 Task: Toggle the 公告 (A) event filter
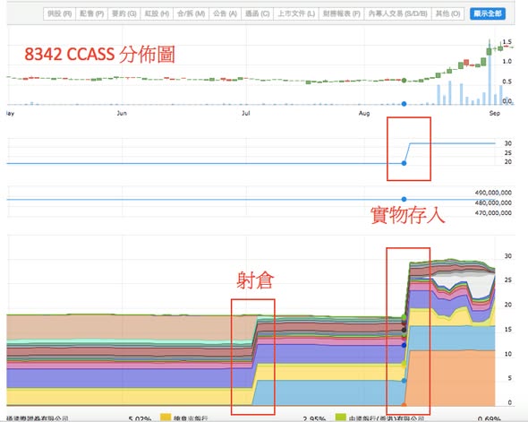(x=225, y=13)
